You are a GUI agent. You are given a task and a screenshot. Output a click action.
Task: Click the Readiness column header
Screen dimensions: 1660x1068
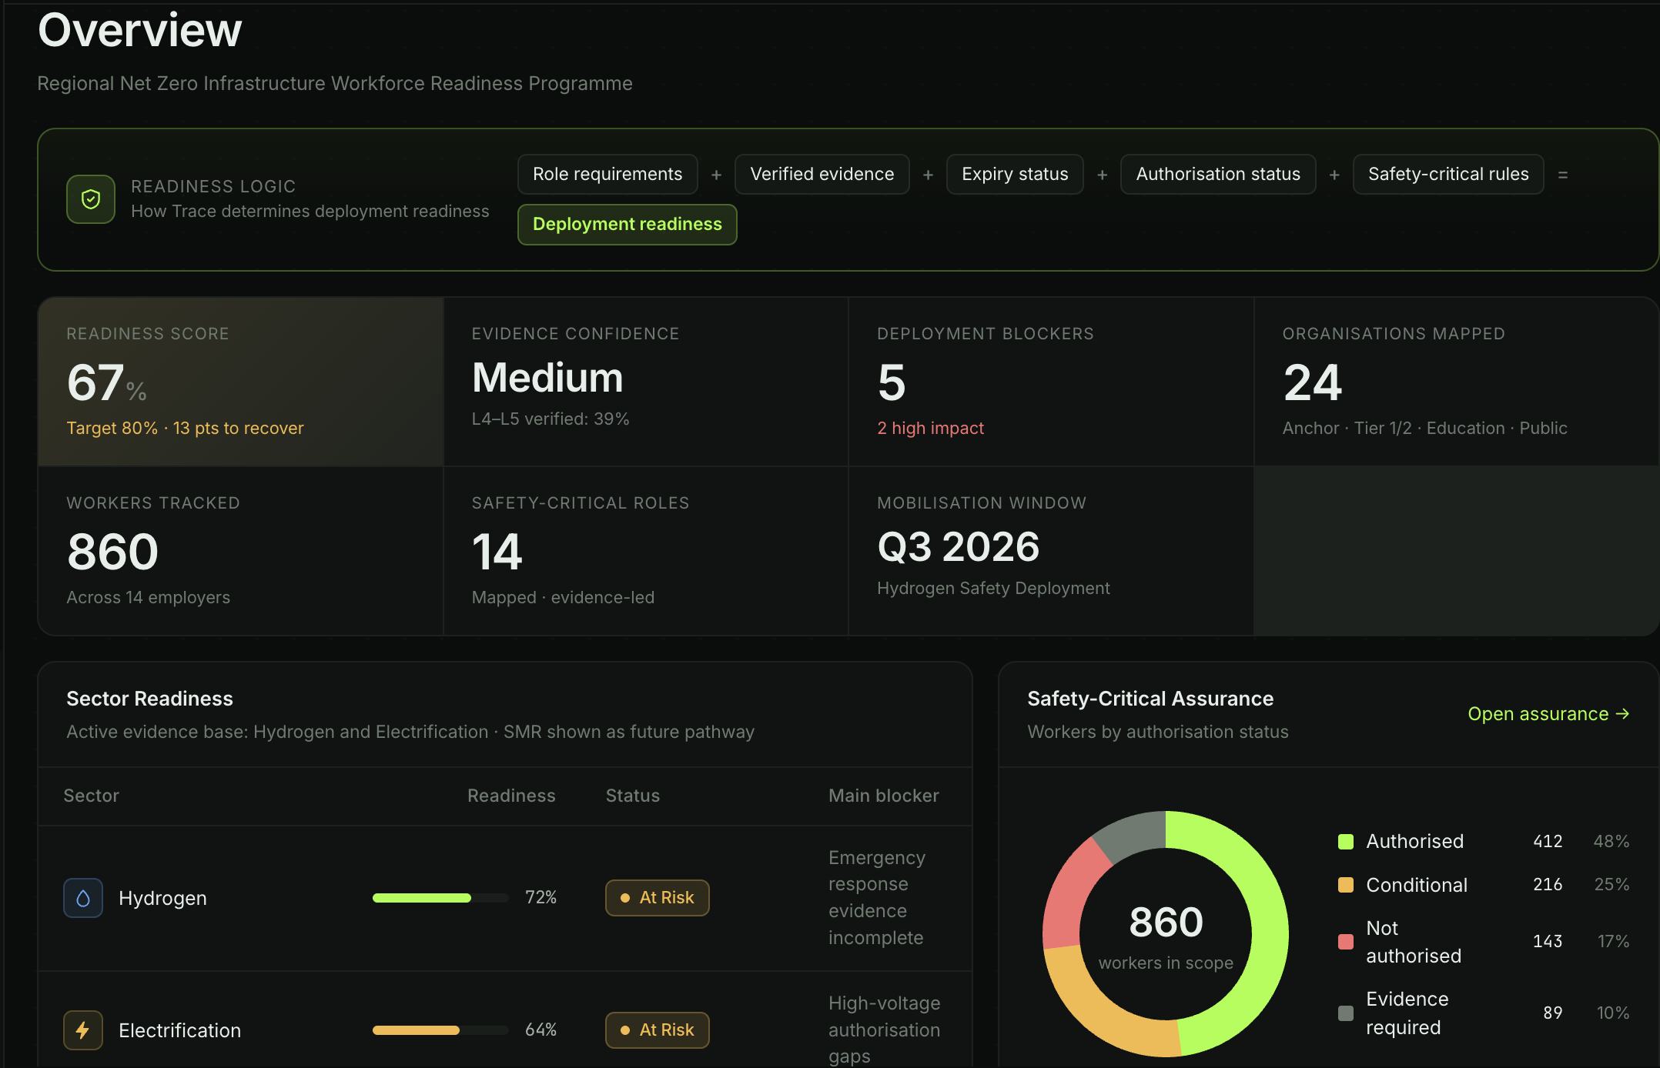coord(511,796)
